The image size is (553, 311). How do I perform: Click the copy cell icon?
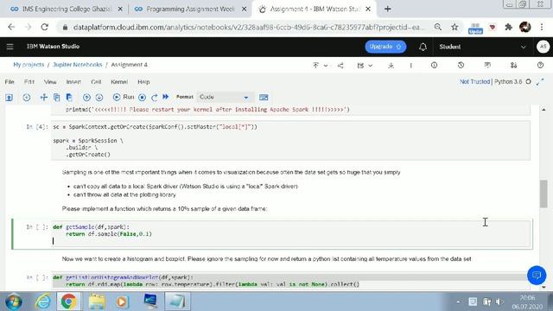tap(56, 98)
